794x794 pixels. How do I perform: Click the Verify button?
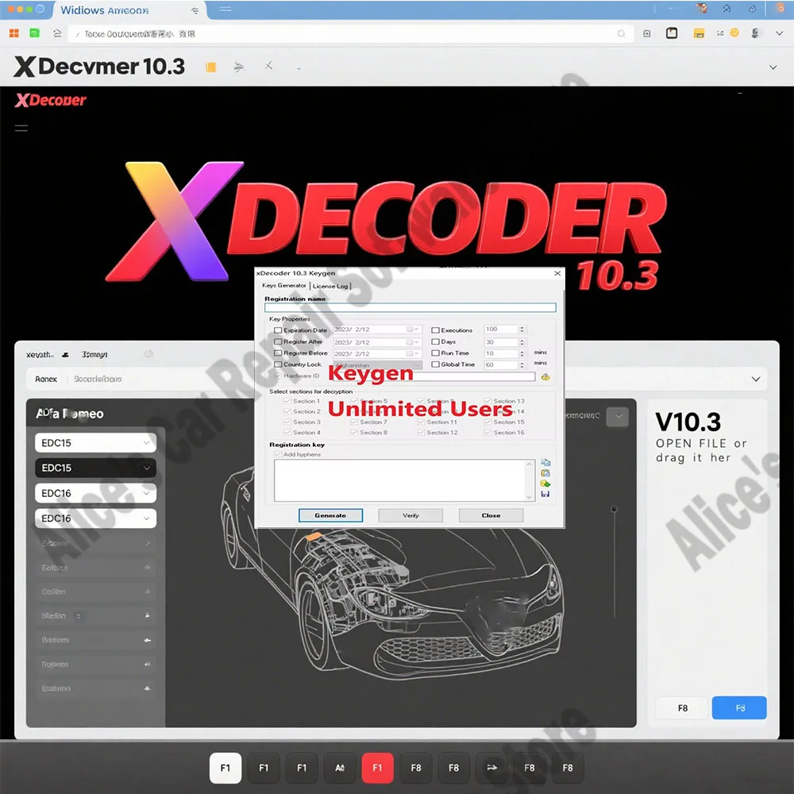click(410, 515)
